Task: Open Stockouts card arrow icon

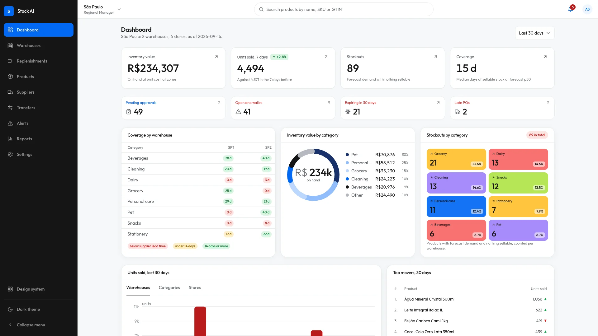Action: (x=436, y=57)
